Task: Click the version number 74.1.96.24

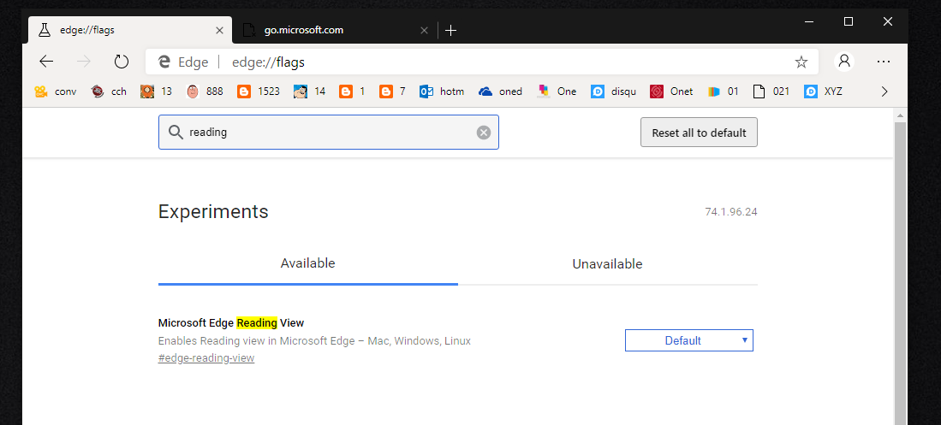Action: coord(731,212)
